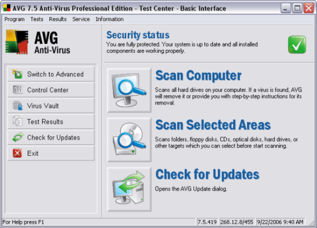Click the 'Scans all hard drives' description text
The height and width of the screenshot is (228, 317).
[228, 96]
